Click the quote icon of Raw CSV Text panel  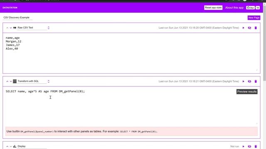click(x=15, y=28)
